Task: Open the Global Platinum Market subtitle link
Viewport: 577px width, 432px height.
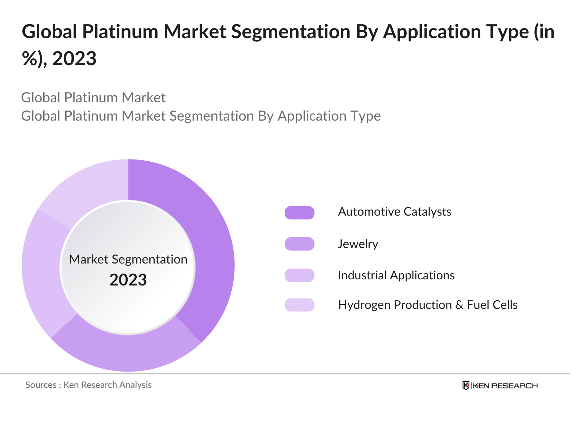Action: (94, 98)
